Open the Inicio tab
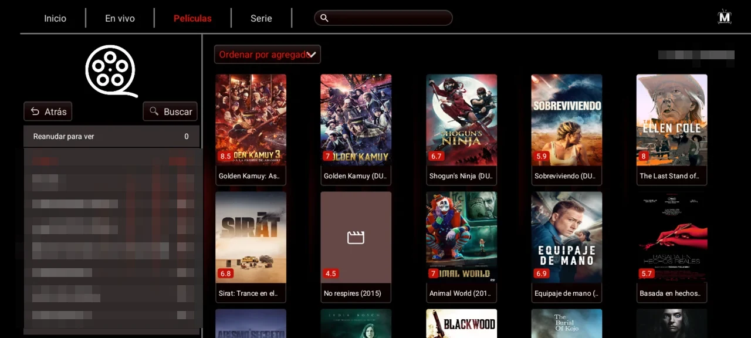This screenshot has width=751, height=338. (55, 18)
